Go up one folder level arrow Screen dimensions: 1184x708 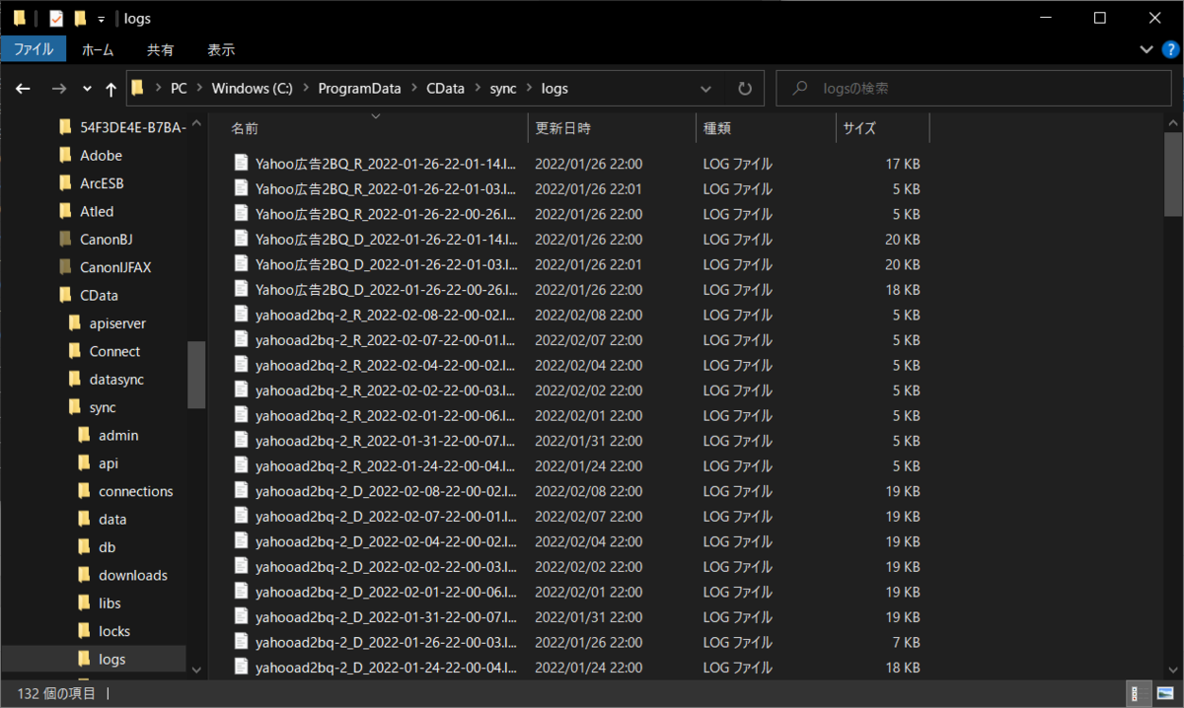click(111, 89)
